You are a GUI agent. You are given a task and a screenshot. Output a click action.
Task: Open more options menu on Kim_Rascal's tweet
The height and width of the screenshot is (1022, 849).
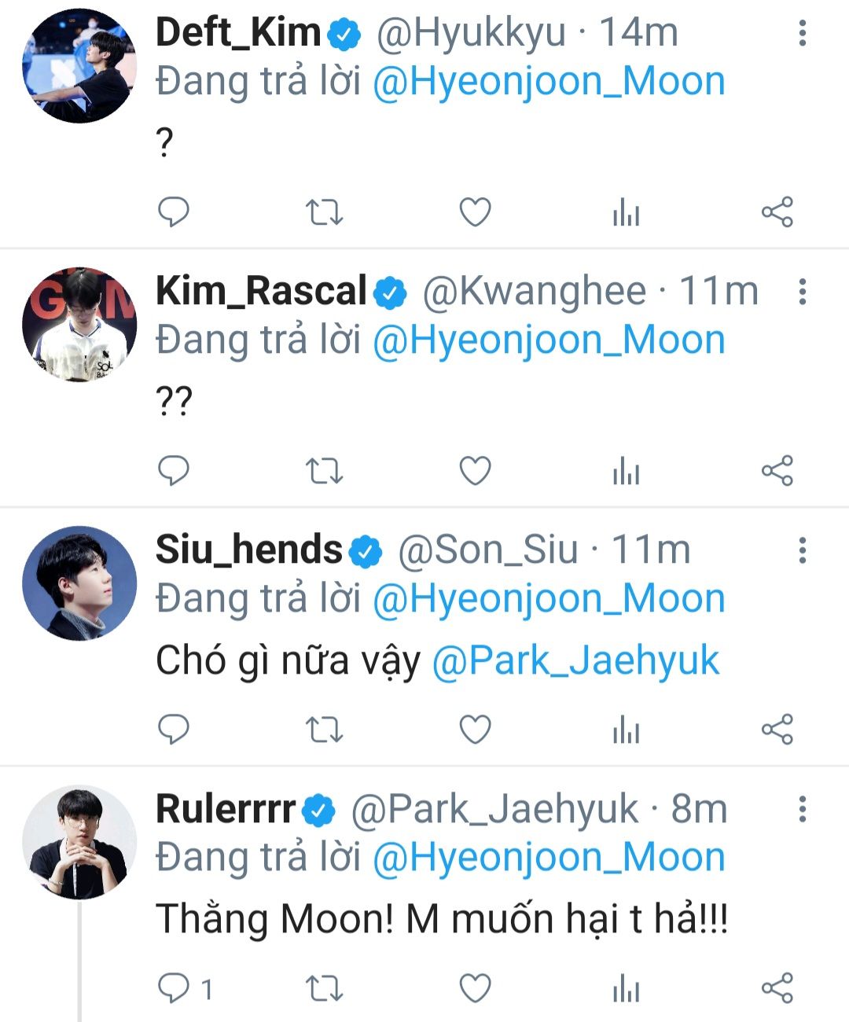click(802, 292)
